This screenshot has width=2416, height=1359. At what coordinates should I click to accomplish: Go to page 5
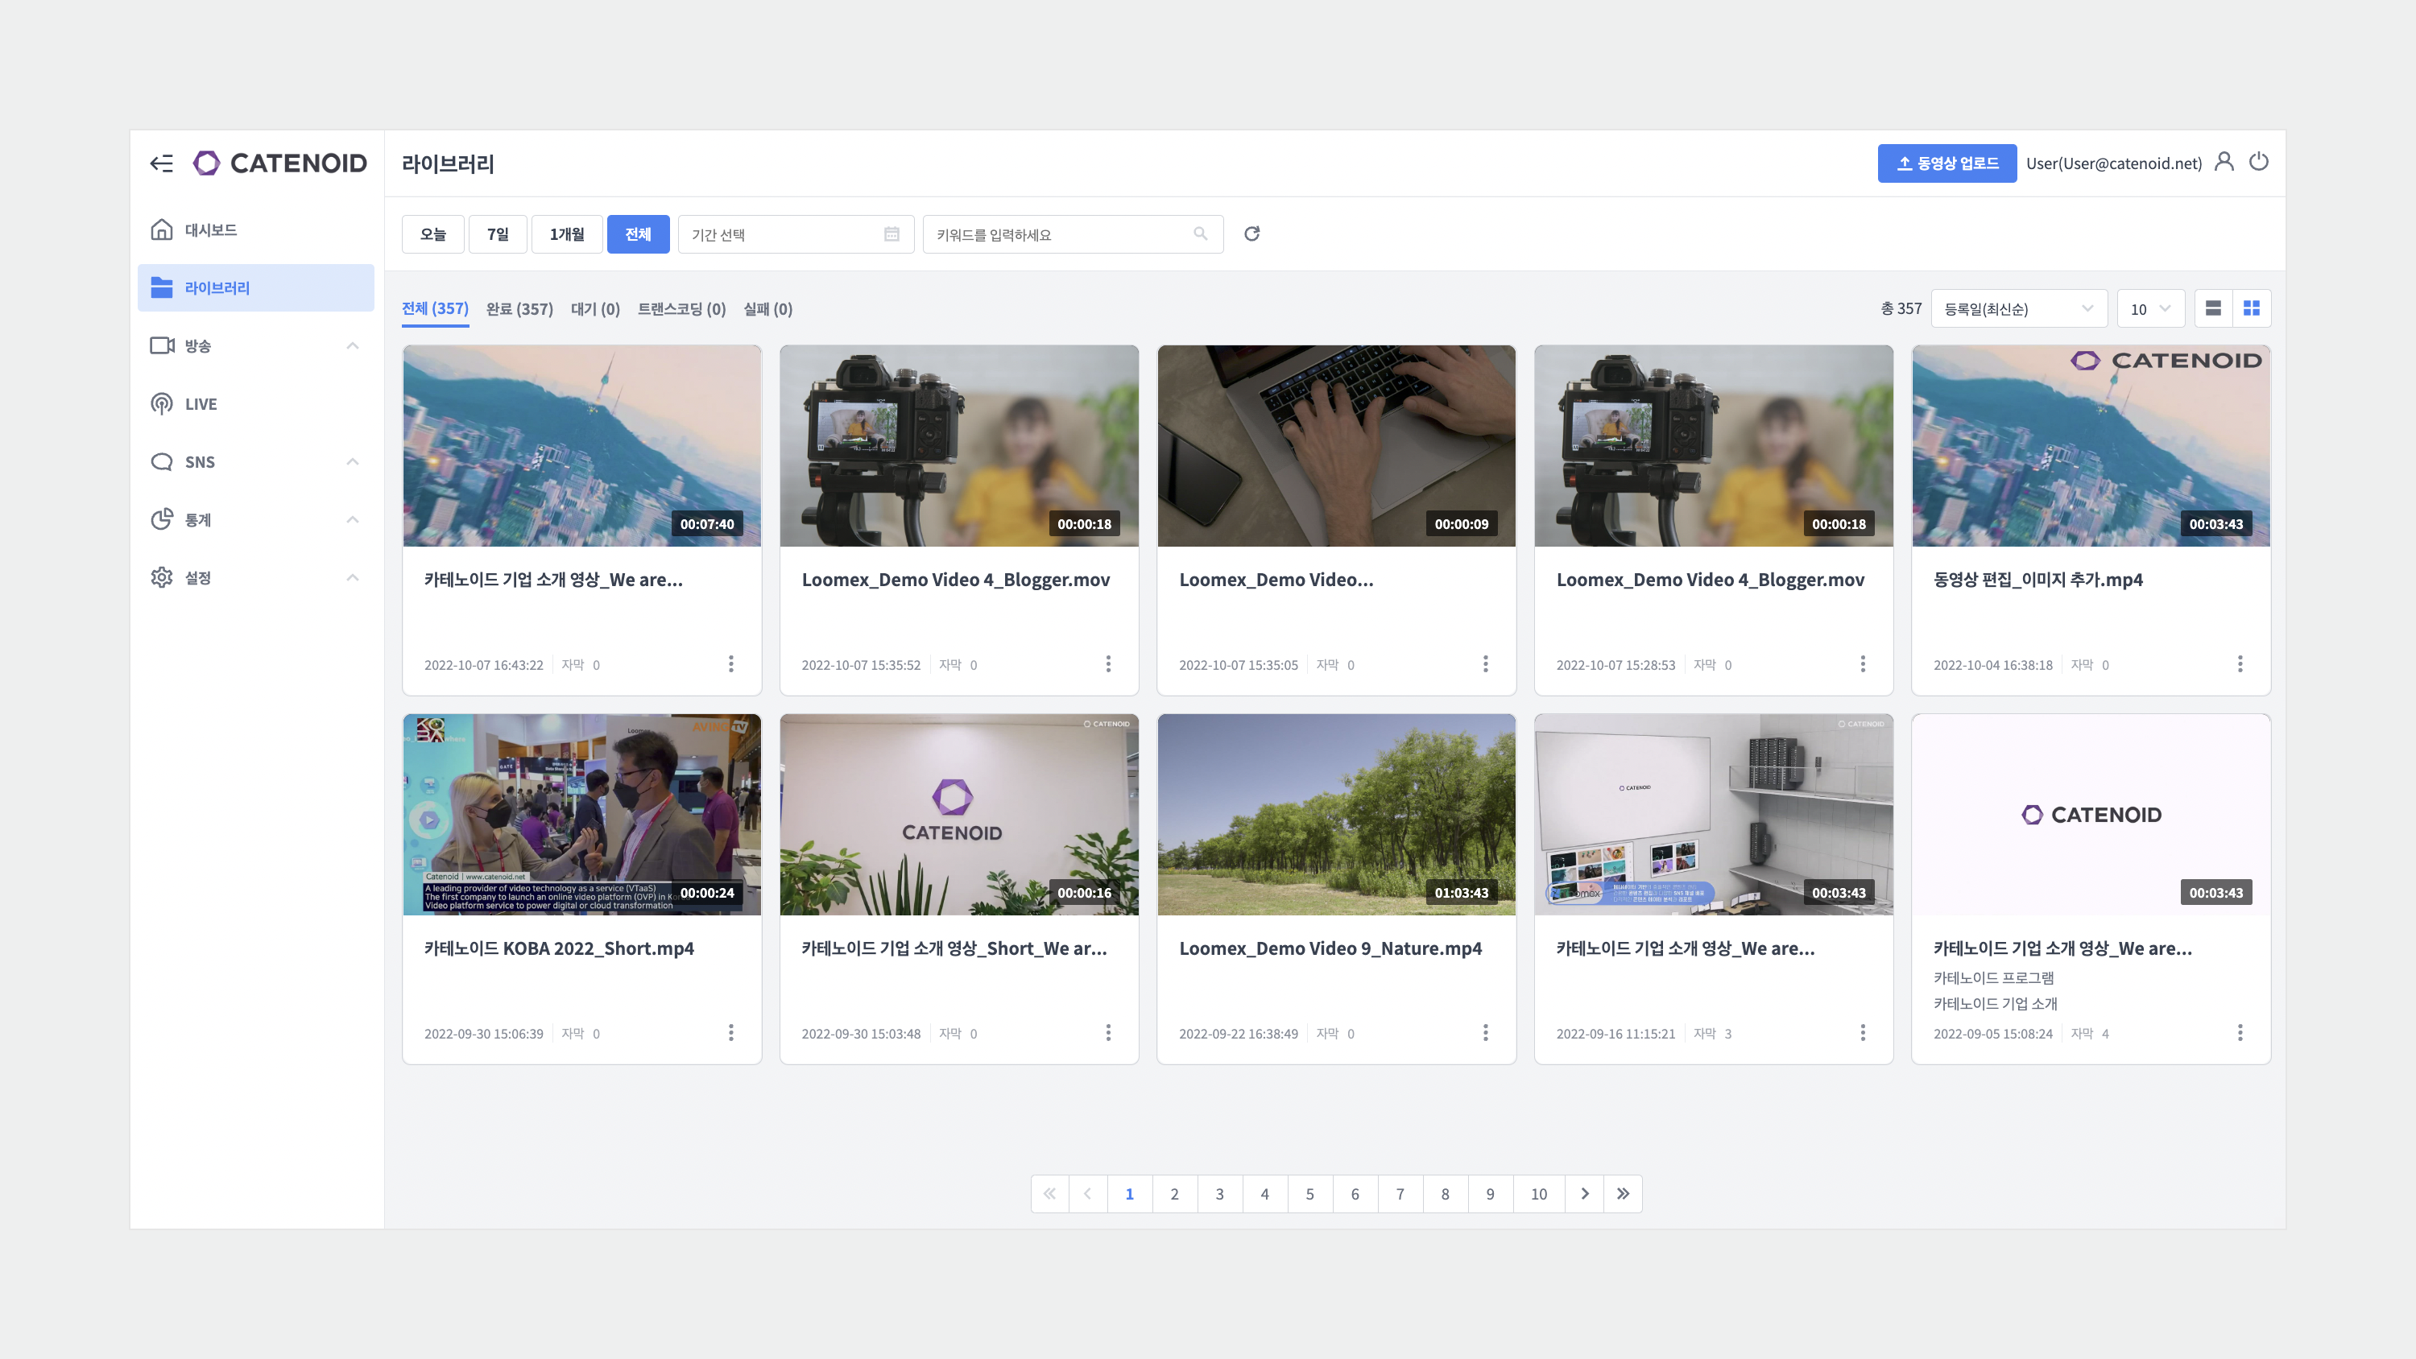[x=1309, y=1194]
